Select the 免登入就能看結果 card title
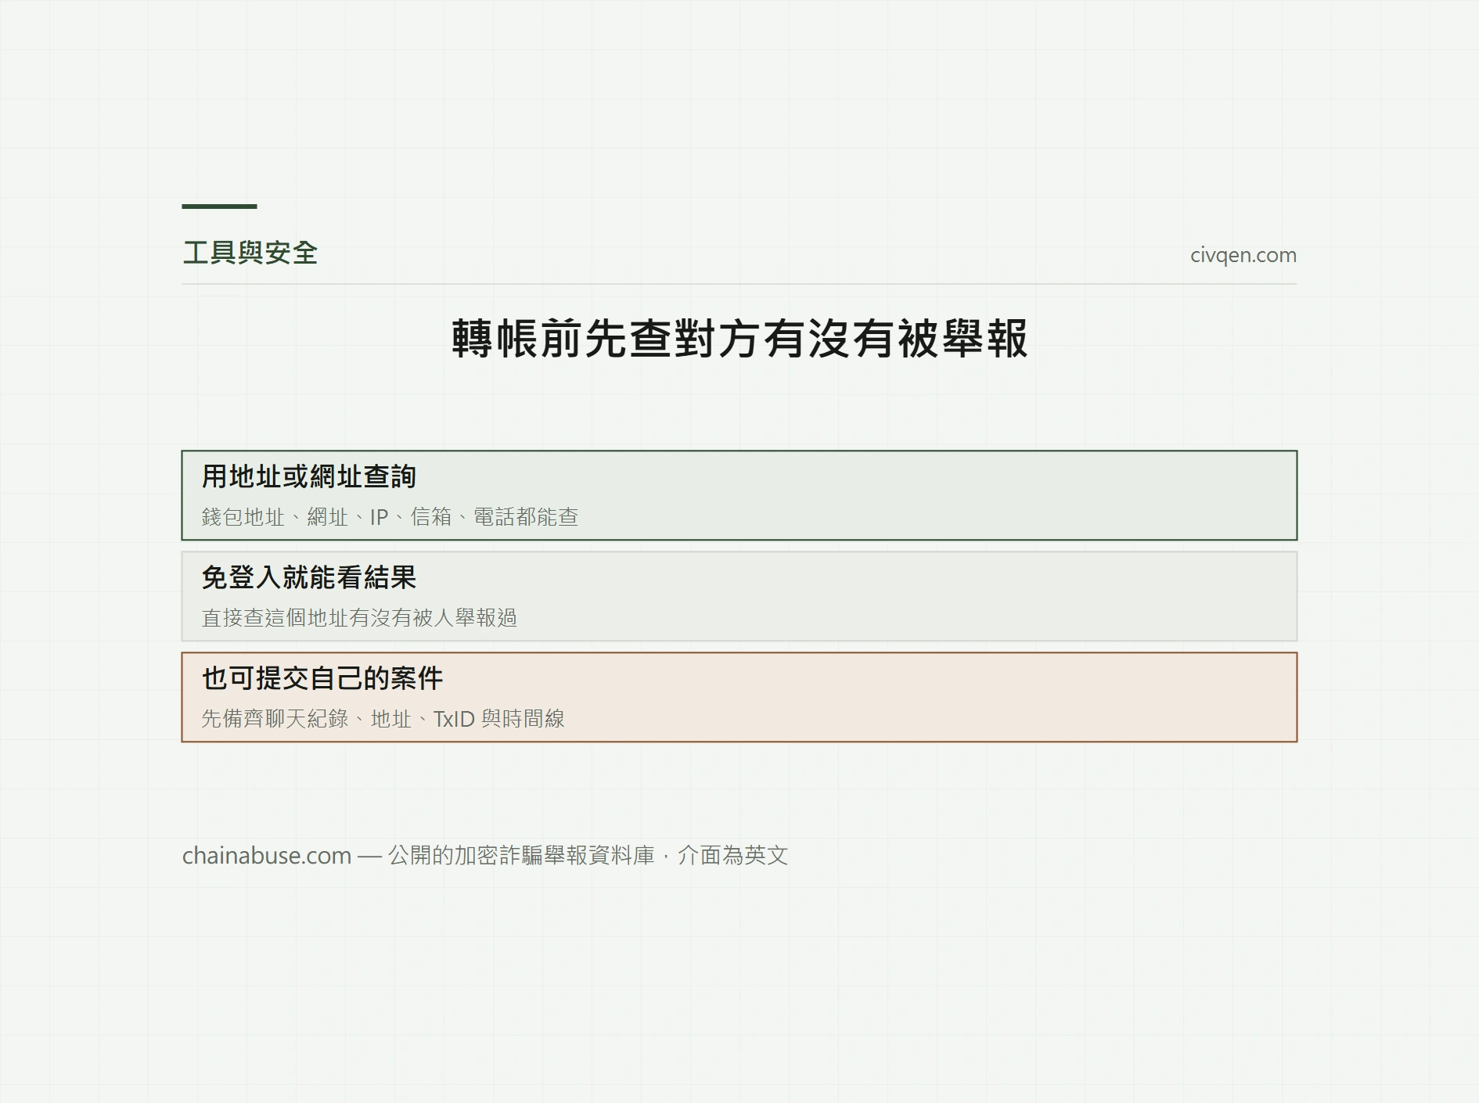This screenshot has height=1103, width=1479. (x=309, y=577)
